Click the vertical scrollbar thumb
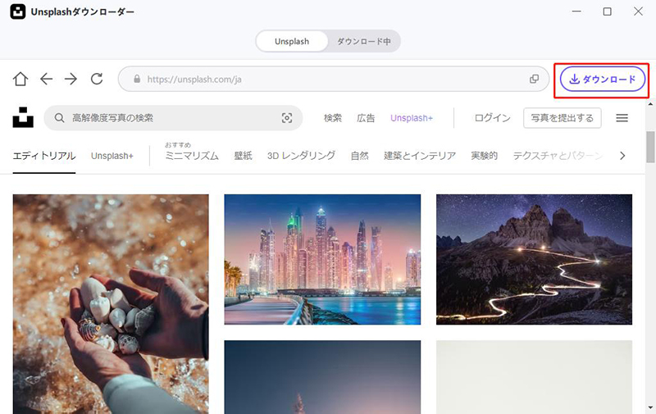This screenshot has height=414, width=656. tap(650, 147)
